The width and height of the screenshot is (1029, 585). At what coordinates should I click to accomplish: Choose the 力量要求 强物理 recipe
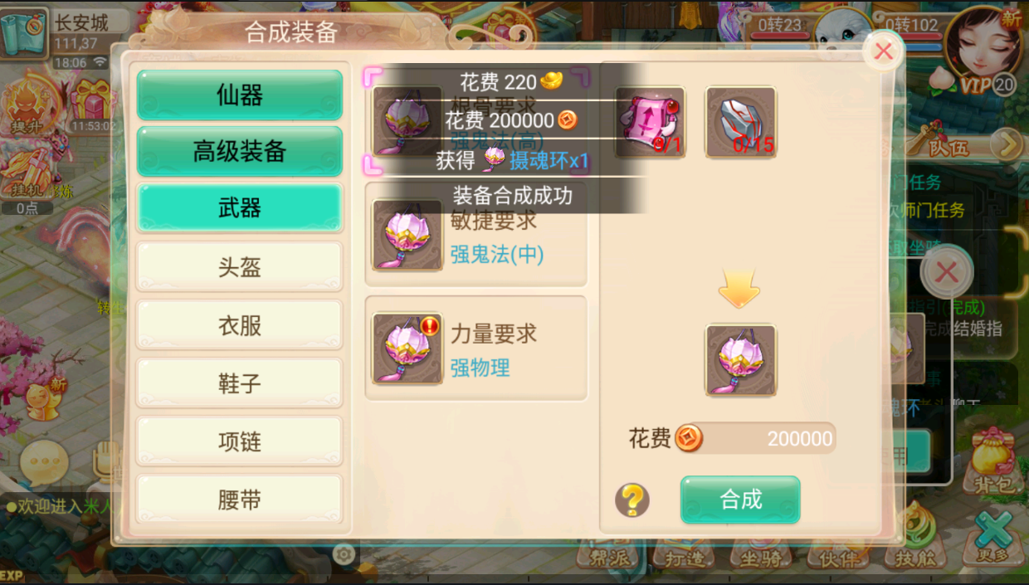click(476, 349)
